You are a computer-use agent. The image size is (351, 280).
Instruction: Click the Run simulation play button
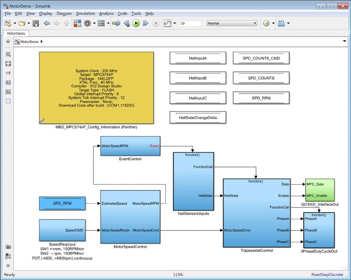[136, 23]
